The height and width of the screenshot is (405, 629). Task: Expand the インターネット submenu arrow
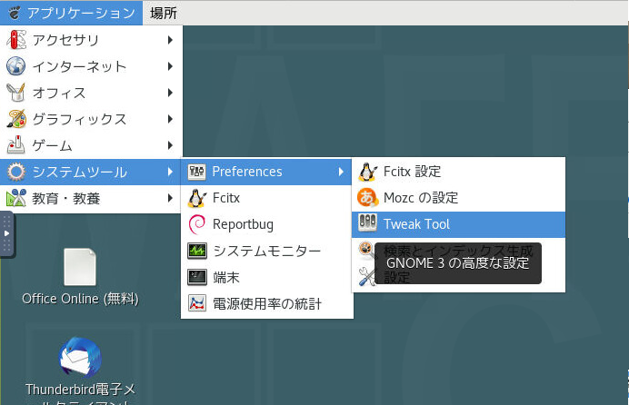[170, 66]
